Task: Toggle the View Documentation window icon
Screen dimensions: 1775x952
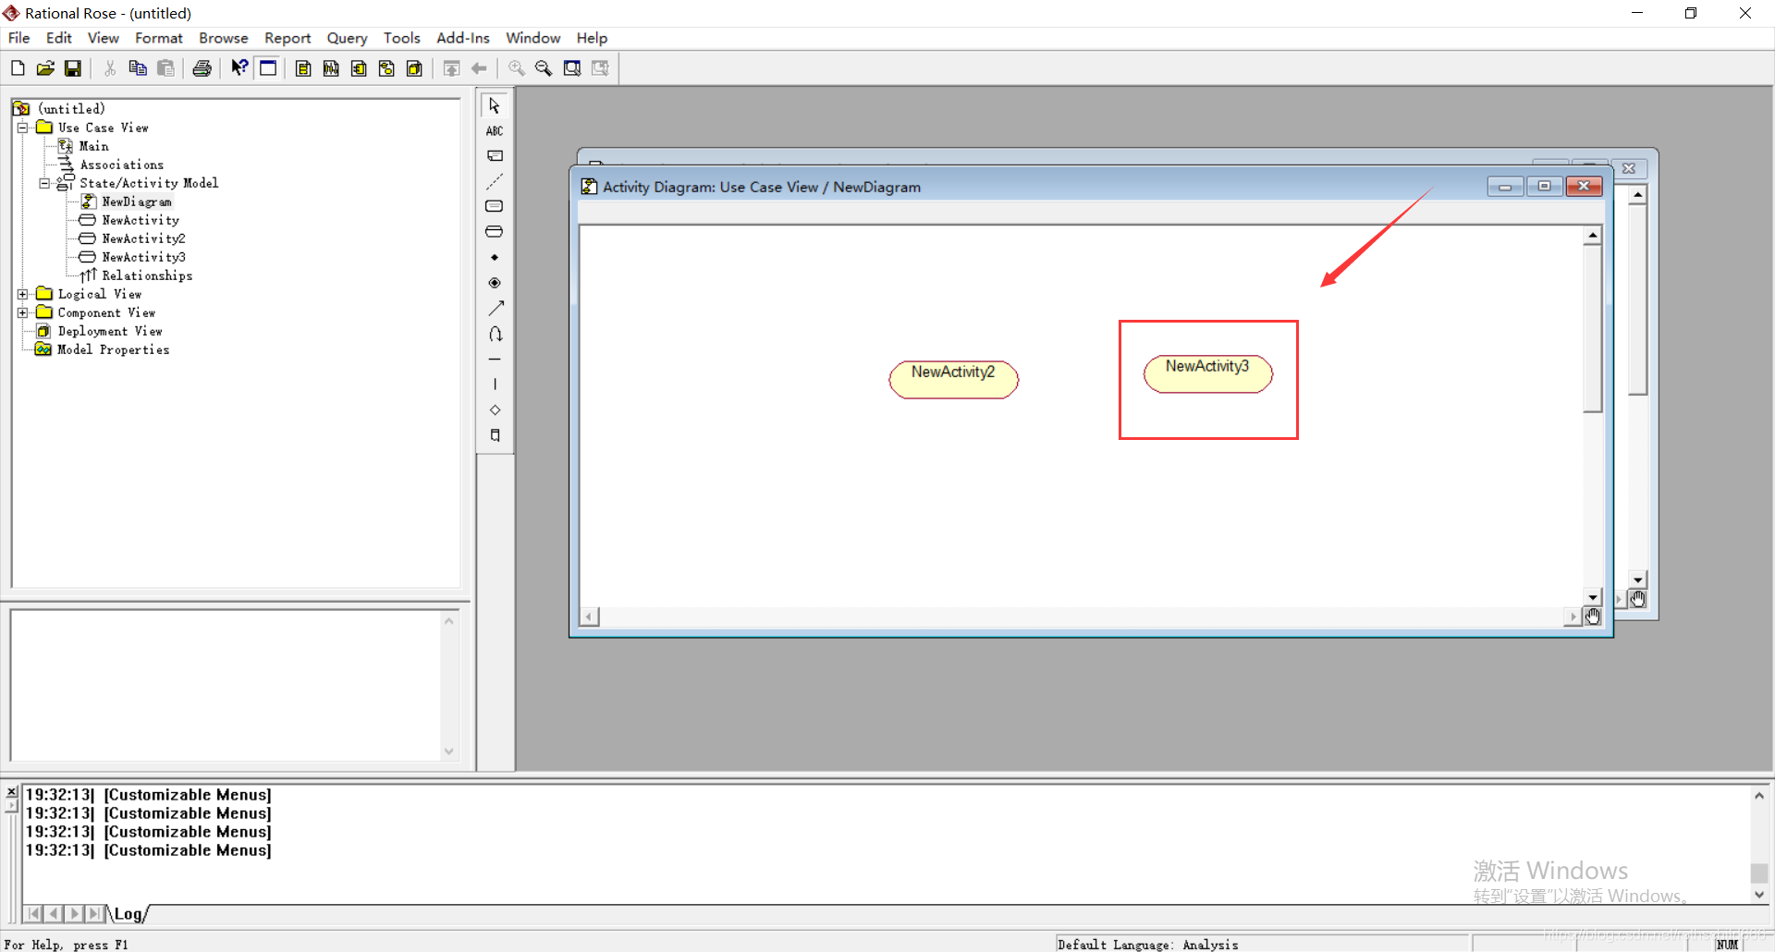Action: click(268, 68)
